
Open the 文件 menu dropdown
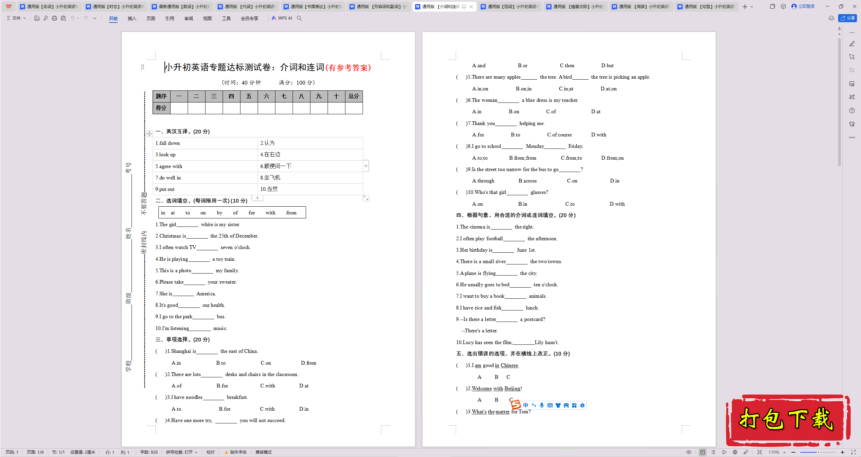tap(16, 18)
